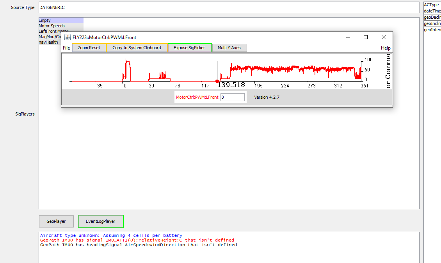This screenshot has height=263, width=441.
Task: Click Copy to System Clipboard
Action: tap(137, 48)
